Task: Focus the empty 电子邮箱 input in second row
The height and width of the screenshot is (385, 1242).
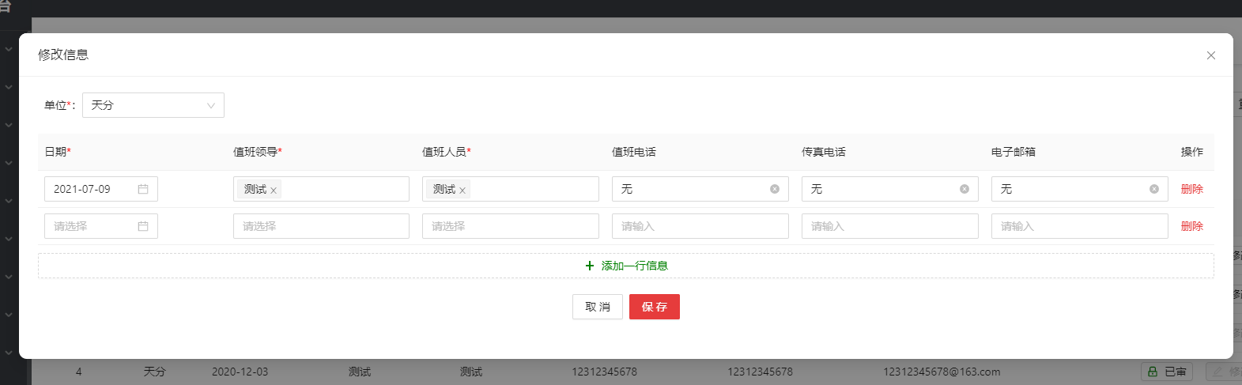Action: (x=1080, y=226)
